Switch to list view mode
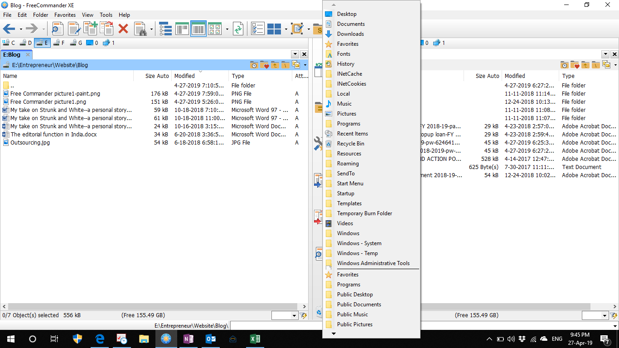619x348 pixels. point(182,29)
